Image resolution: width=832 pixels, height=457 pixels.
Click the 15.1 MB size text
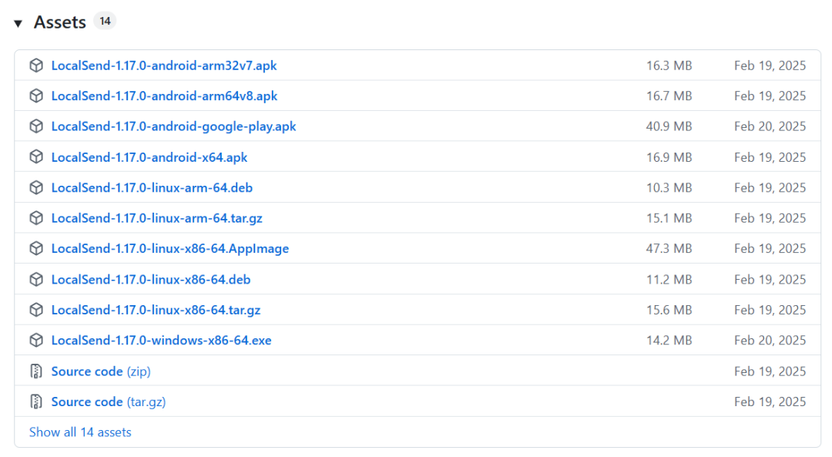[669, 218]
